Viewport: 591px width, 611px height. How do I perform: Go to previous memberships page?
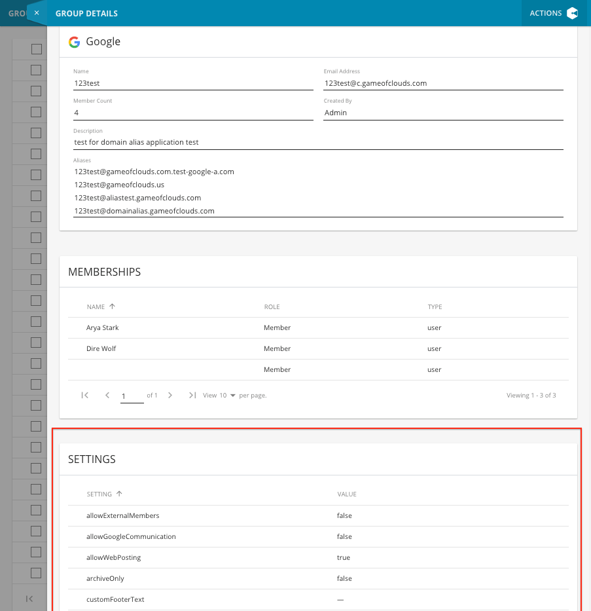click(107, 395)
